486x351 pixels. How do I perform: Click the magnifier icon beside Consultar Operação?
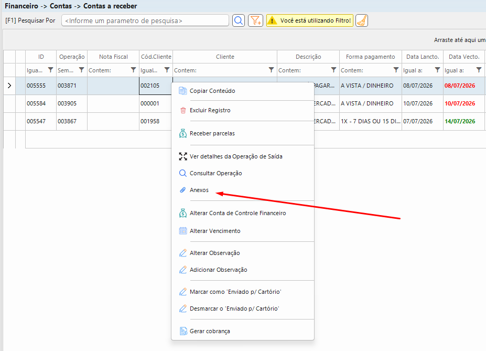(x=183, y=173)
